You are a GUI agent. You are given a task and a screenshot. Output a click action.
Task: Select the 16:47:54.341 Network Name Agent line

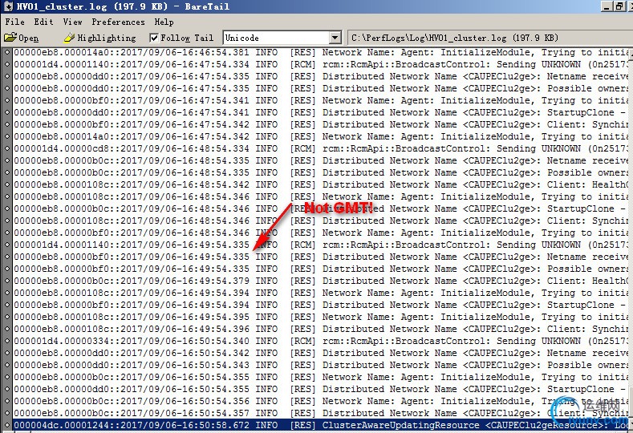point(321,100)
